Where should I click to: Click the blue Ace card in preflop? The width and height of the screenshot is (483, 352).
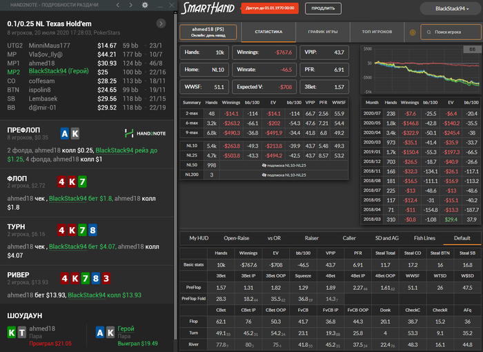coord(64,133)
